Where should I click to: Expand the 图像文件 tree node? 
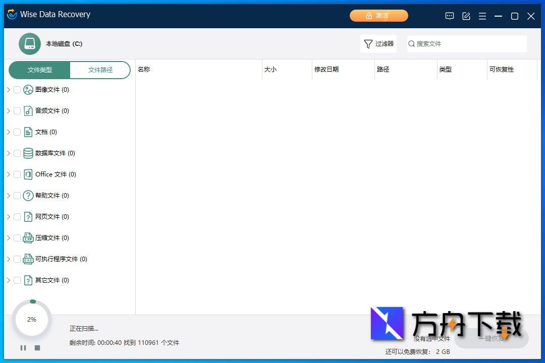click(9, 89)
